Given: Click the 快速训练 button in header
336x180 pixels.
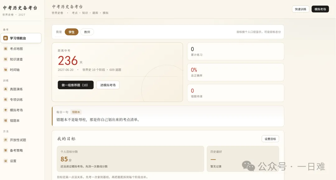Looking at the screenshot, I should [x=301, y=9].
